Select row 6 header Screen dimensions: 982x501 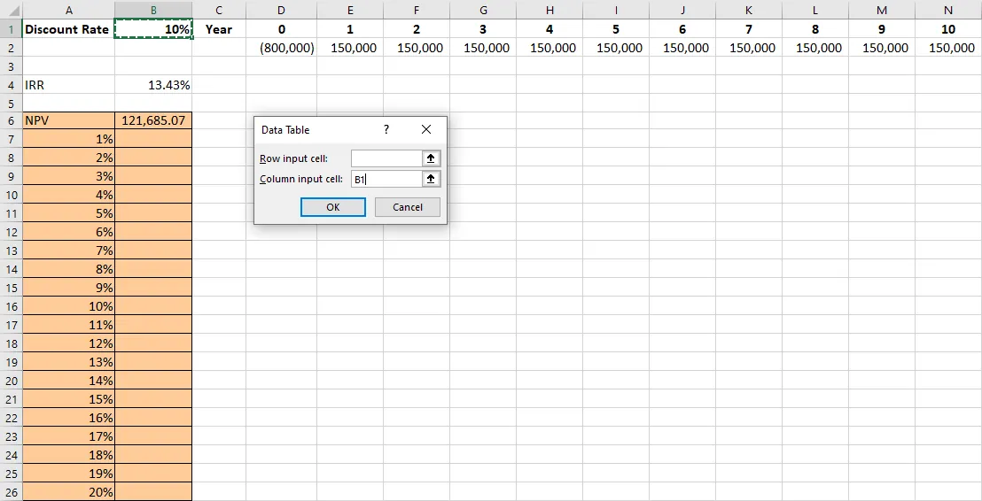pyautogui.click(x=11, y=120)
